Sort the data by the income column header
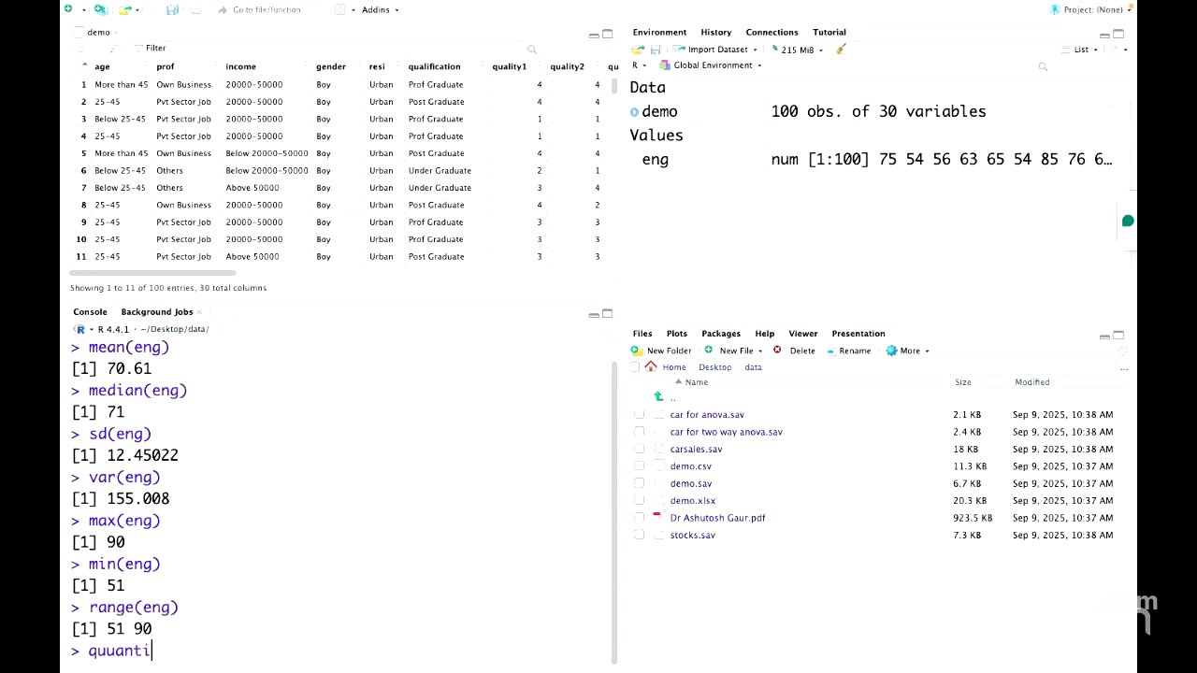The image size is (1197, 673). pyautogui.click(x=240, y=66)
